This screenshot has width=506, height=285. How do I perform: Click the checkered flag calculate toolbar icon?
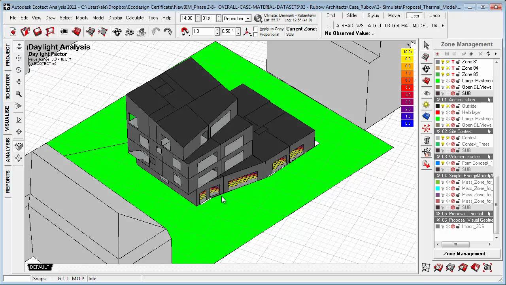click(117, 32)
